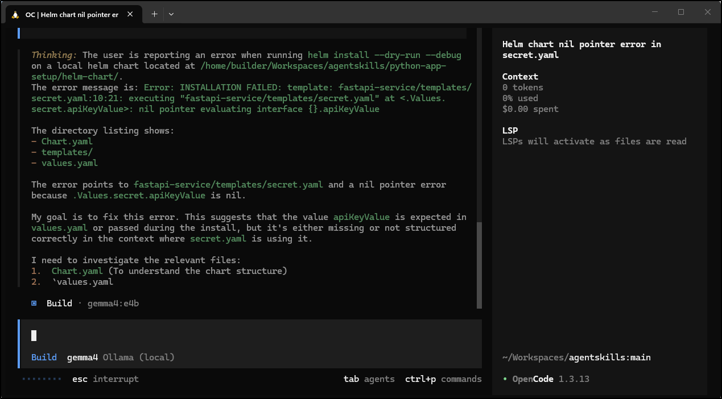
Task: Select the gemma4 model name
Action: tap(82, 357)
